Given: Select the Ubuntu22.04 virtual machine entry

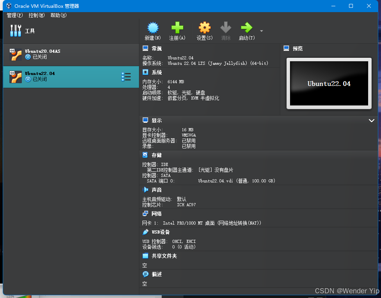Looking at the screenshot, I should click(x=71, y=77).
